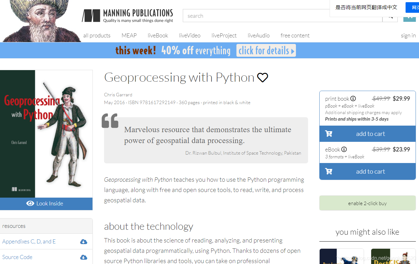Image resolution: width=419 pixels, height=264 pixels.
Task: Download Appendixes C, D, and E cloud icon
Action: point(84,242)
